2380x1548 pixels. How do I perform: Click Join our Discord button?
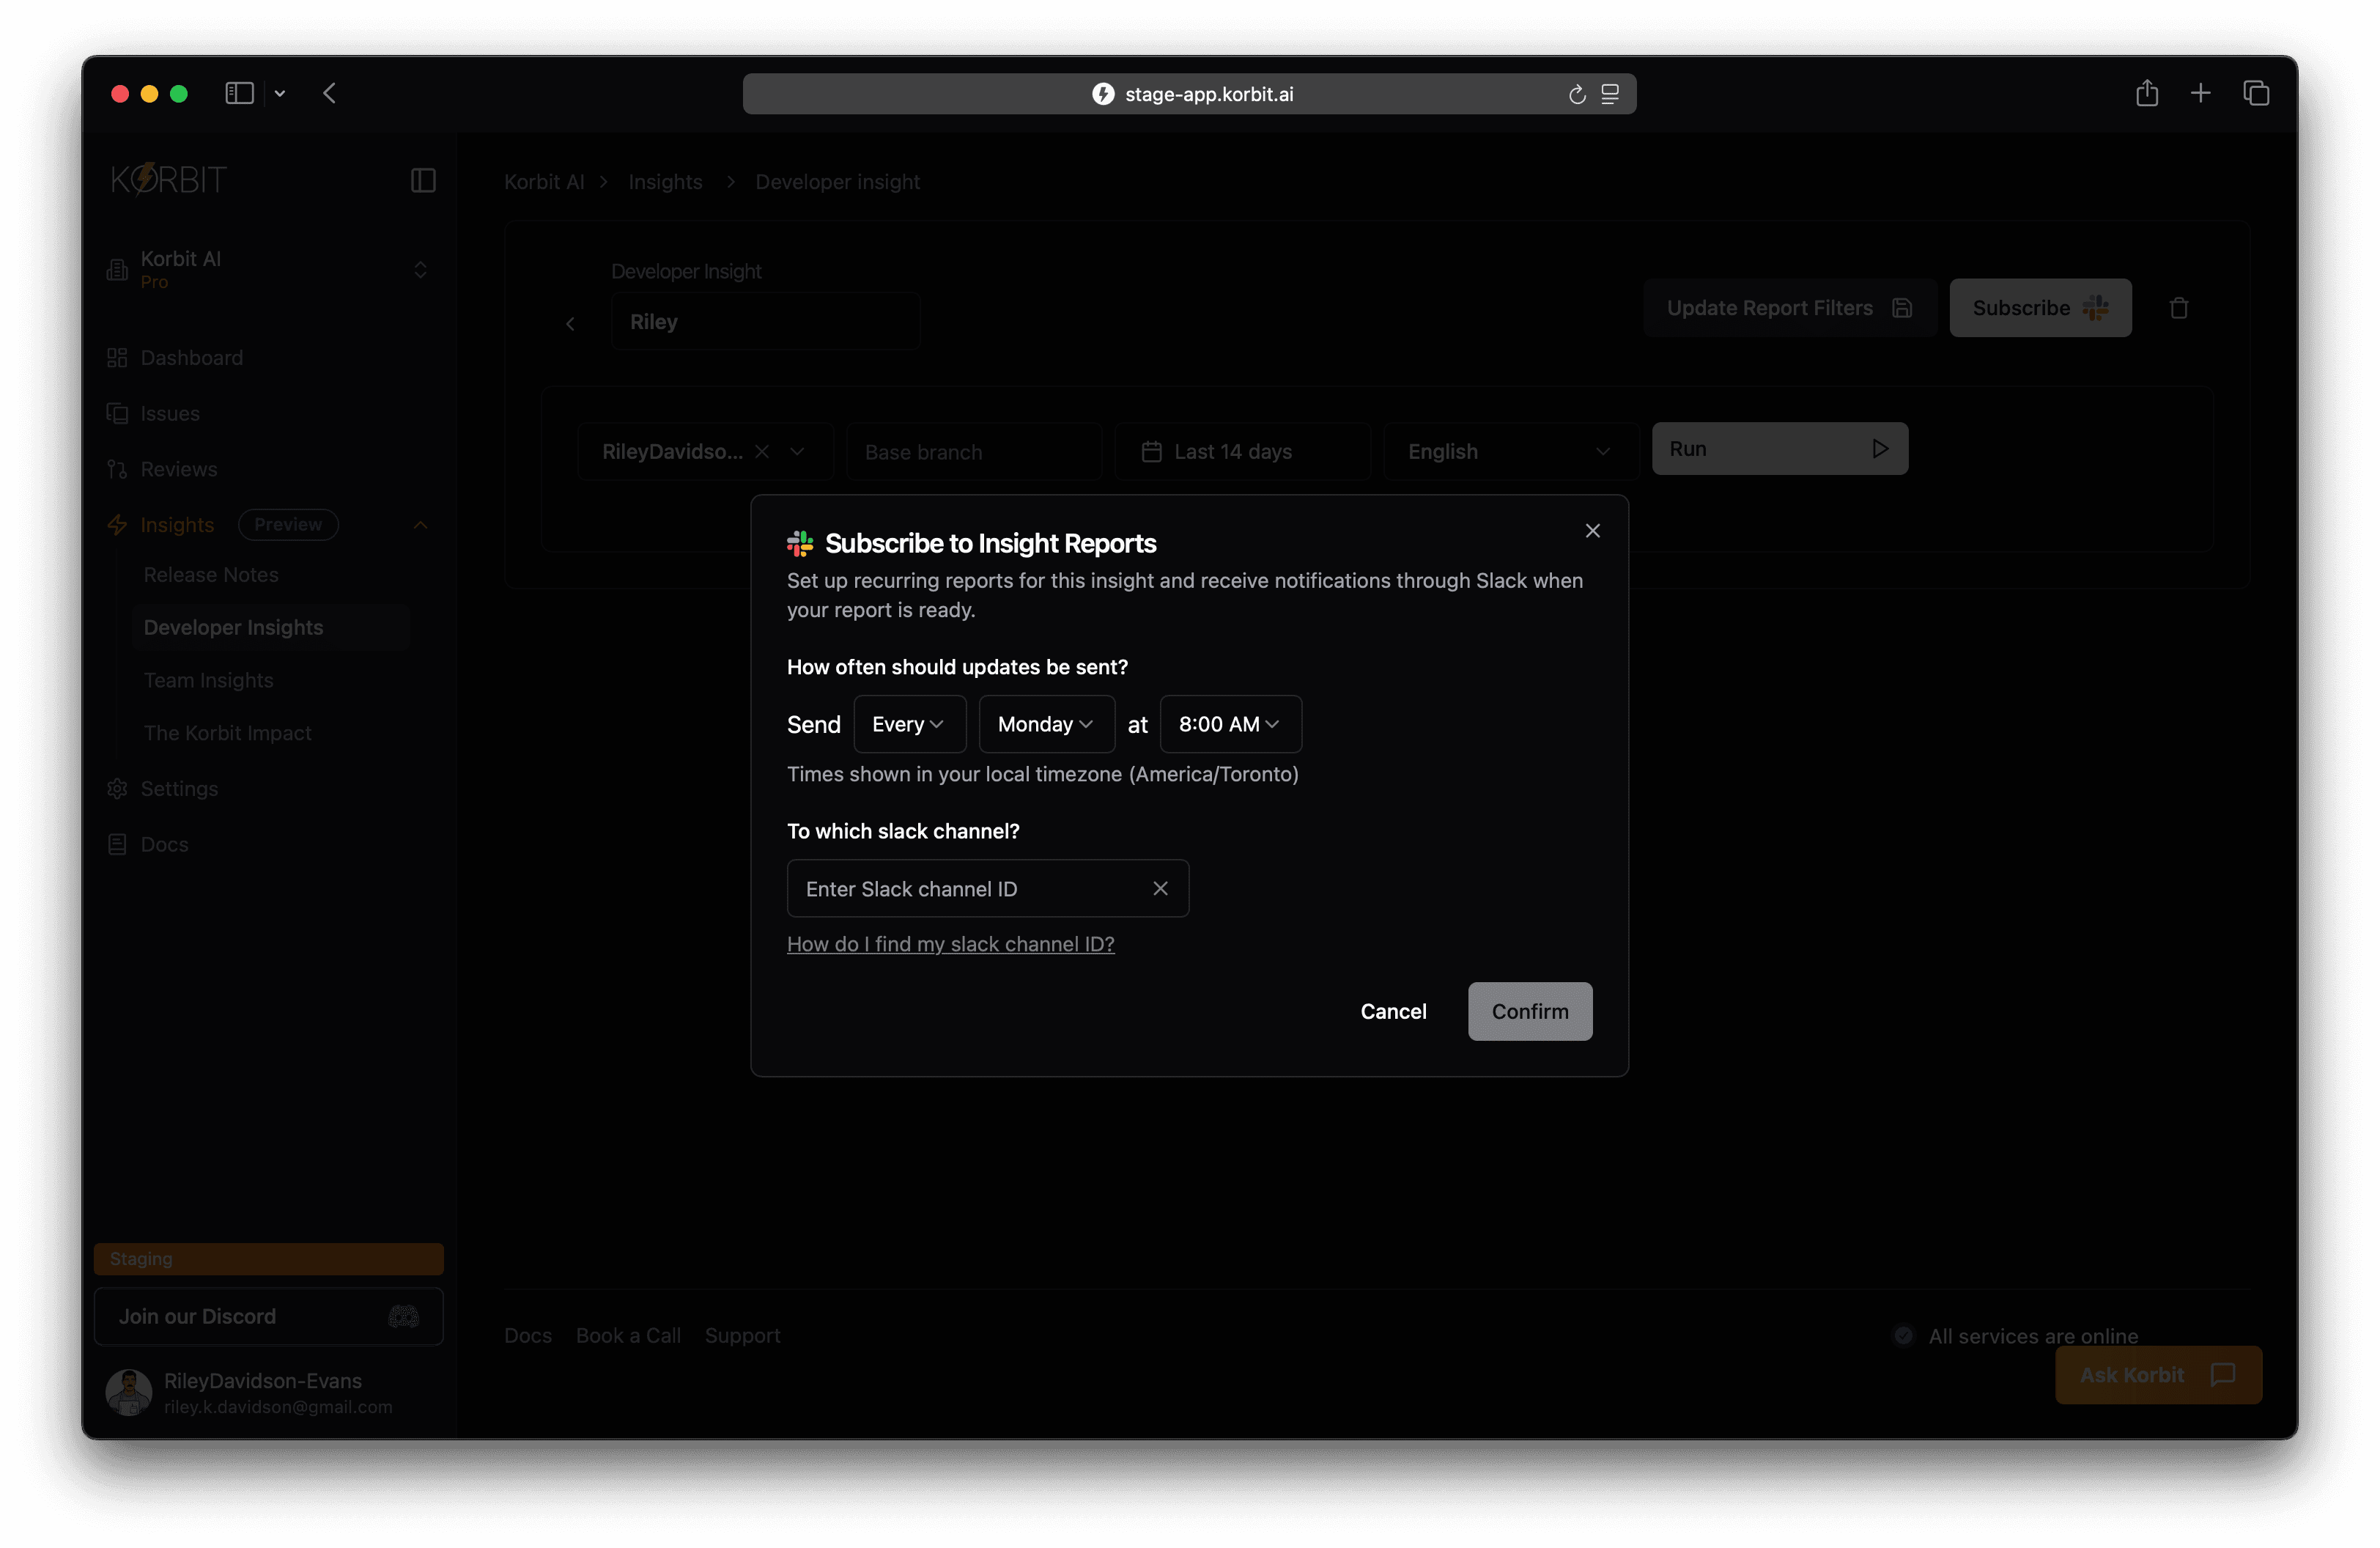click(268, 1316)
